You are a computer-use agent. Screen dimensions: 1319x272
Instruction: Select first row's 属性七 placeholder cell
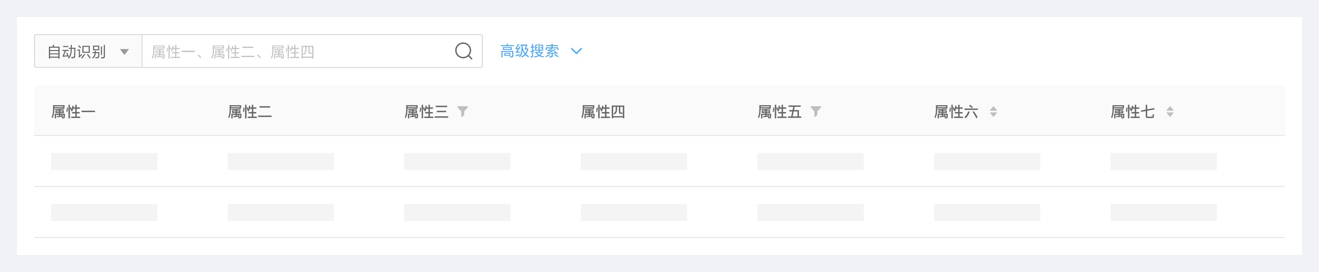pyautogui.click(x=1164, y=161)
